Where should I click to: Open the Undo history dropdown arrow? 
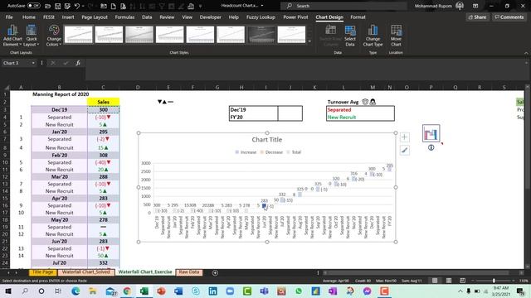pyautogui.click(x=83, y=6)
